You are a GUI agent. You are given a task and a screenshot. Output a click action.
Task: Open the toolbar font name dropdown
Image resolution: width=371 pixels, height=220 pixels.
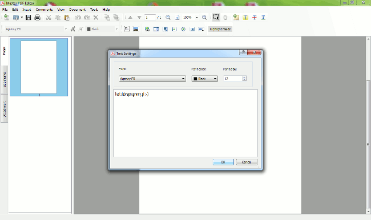pyautogui.click(x=66, y=29)
